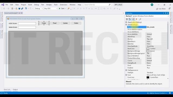Click the Align Lefts layout icon
The width and height of the screenshot is (173, 97).
pyautogui.click(x=78, y=8)
